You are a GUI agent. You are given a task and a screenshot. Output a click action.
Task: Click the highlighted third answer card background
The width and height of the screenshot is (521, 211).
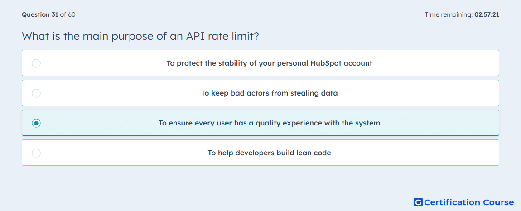pos(260,123)
